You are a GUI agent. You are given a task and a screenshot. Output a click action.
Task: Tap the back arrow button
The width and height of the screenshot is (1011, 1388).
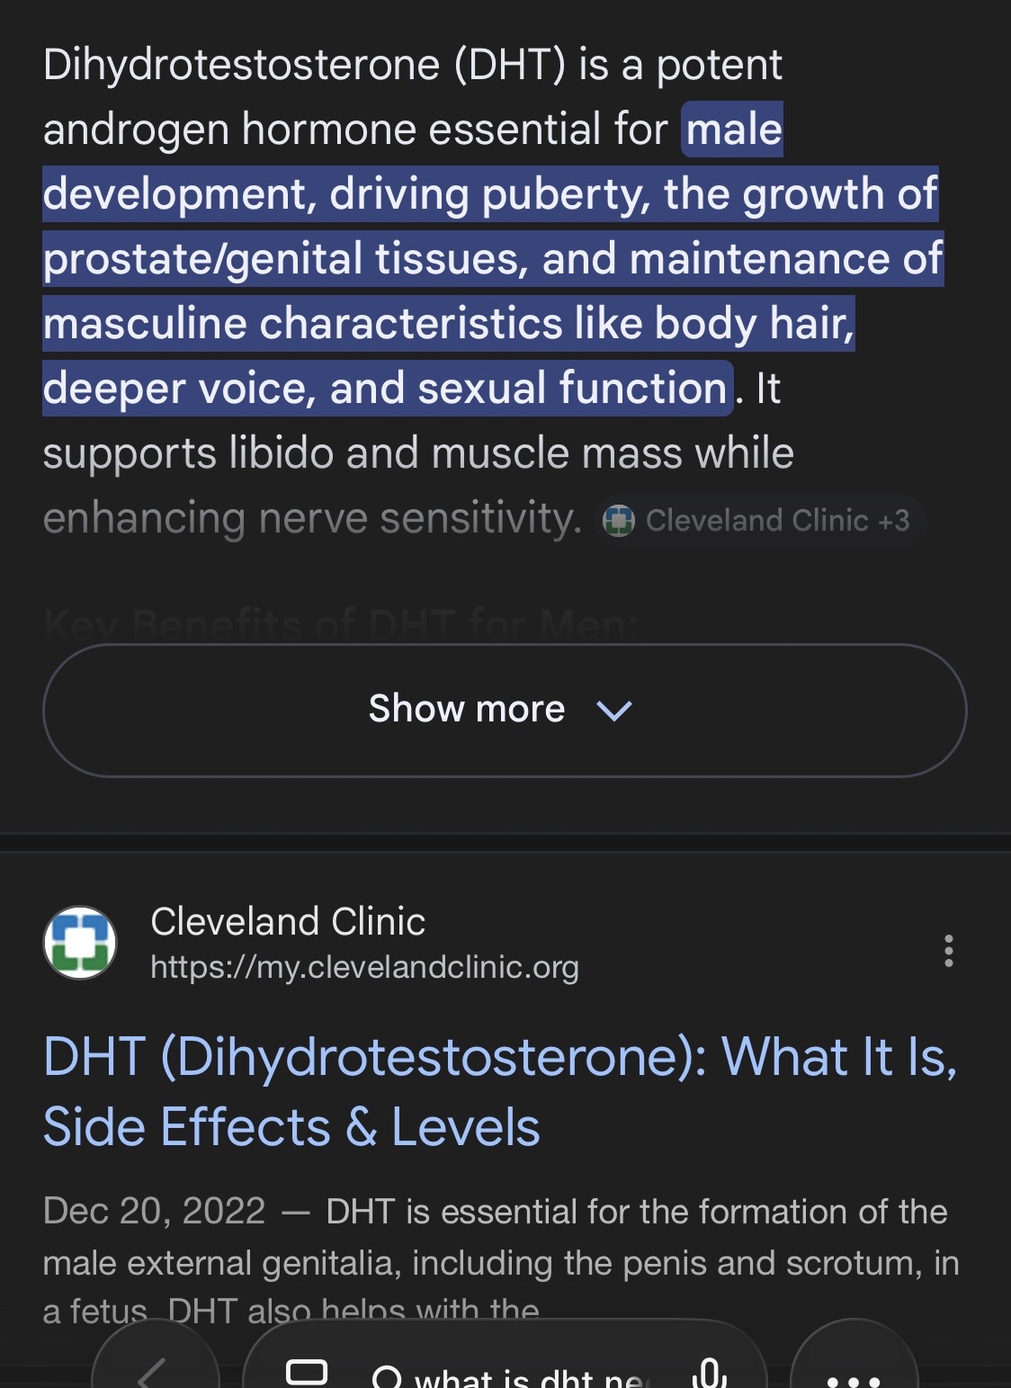click(154, 1369)
